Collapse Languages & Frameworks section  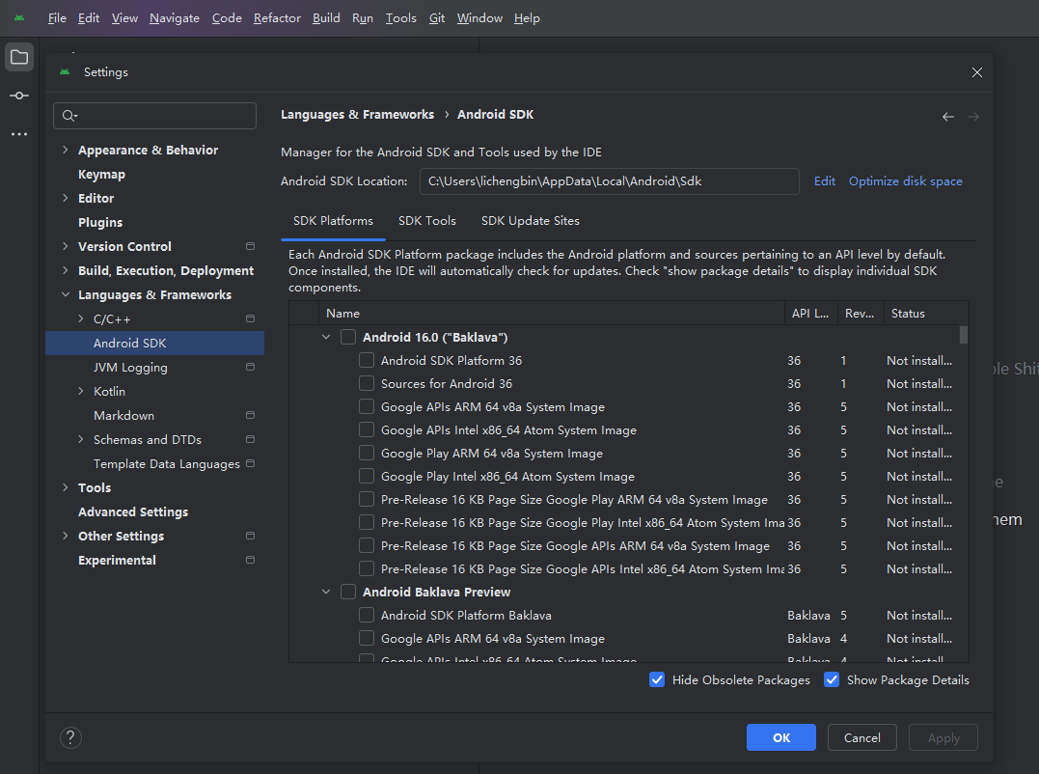[65, 295]
